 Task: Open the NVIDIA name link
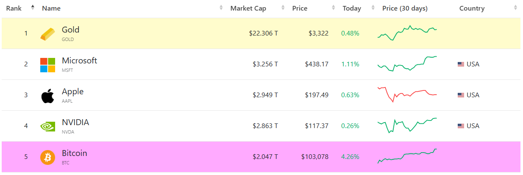pos(75,123)
